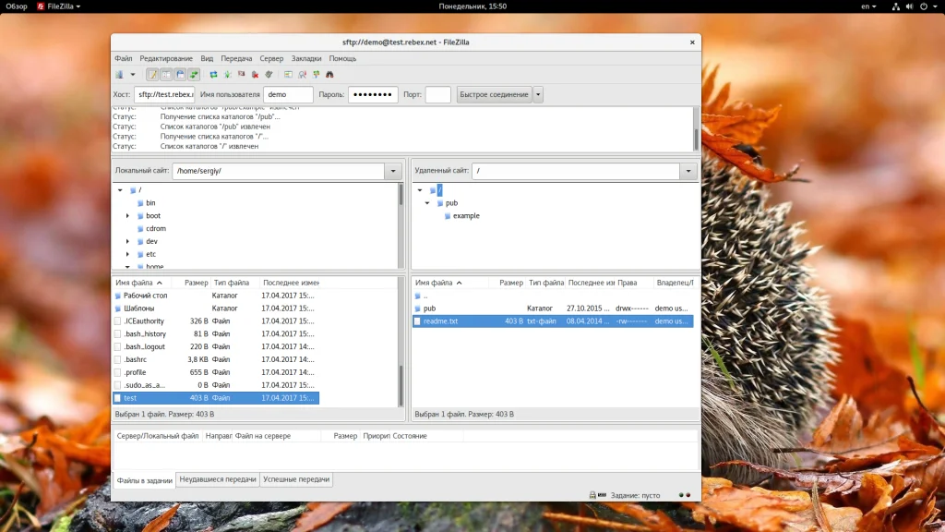
Task: Open the directory listing filters icon
Action: pyautogui.click(x=288, y=74)
